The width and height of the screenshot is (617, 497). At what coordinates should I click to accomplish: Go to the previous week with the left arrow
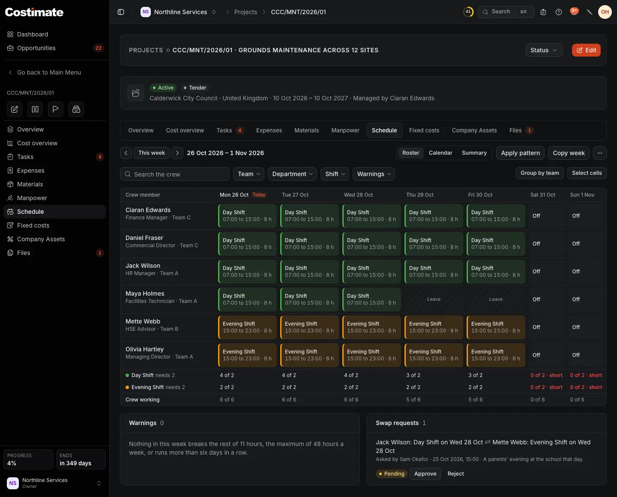pyautogui.click(x=126, y=153)
